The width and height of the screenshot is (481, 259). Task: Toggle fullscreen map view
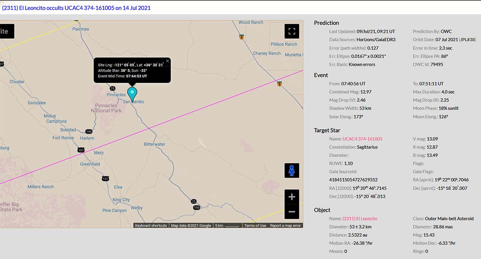pyautogui.click(x=291, y=31)
